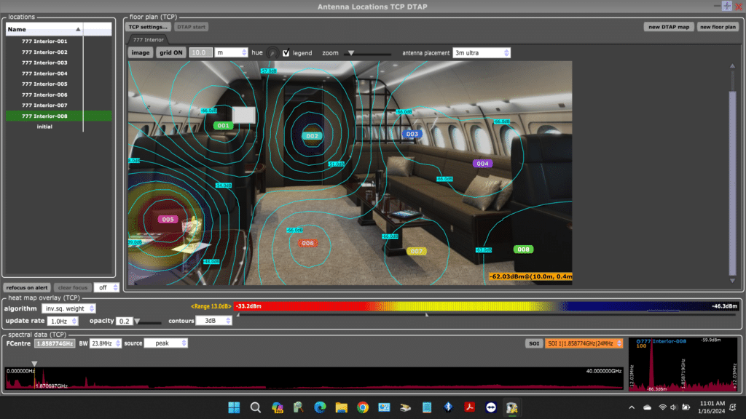Image resolution: width=746 pixels, height=419 pixels.
Task: Toggle the grid ON button
Action: coord(170,52)
